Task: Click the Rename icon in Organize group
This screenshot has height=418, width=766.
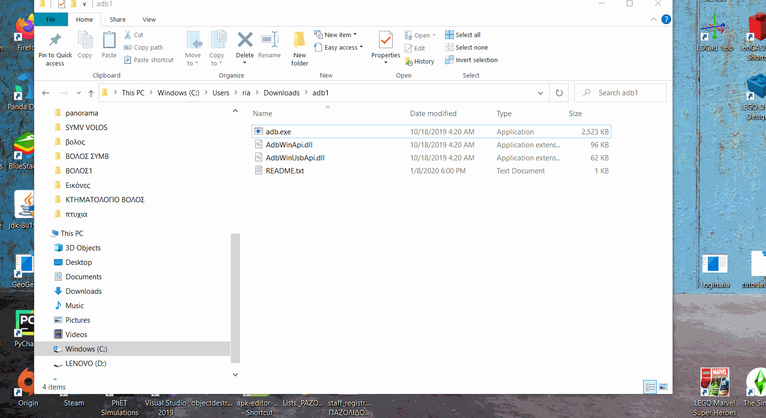Action: point(269,40)
